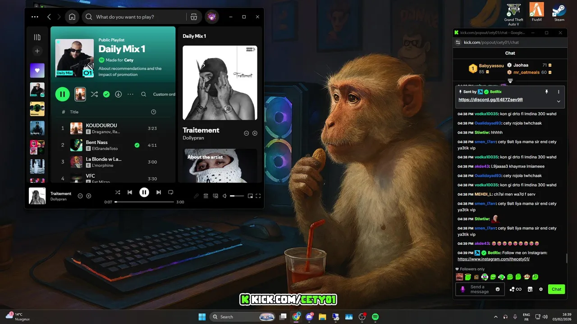Open Windows Start menu
This screenshot has height=324, width=577.
click(202, 317)
